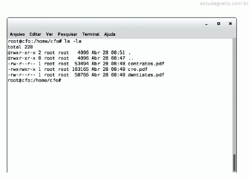Click the cro.pdf file name
This screenshot has height=181, width=249.
[137, 69]
